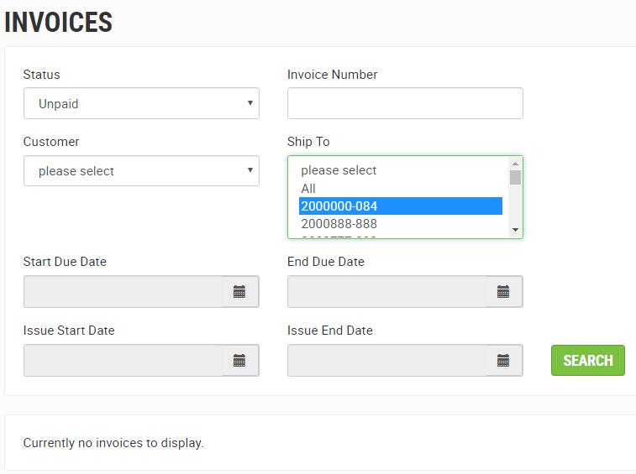Expand the Status dropdown showing Unpaid
636x474 pixels.
(141, 104)
